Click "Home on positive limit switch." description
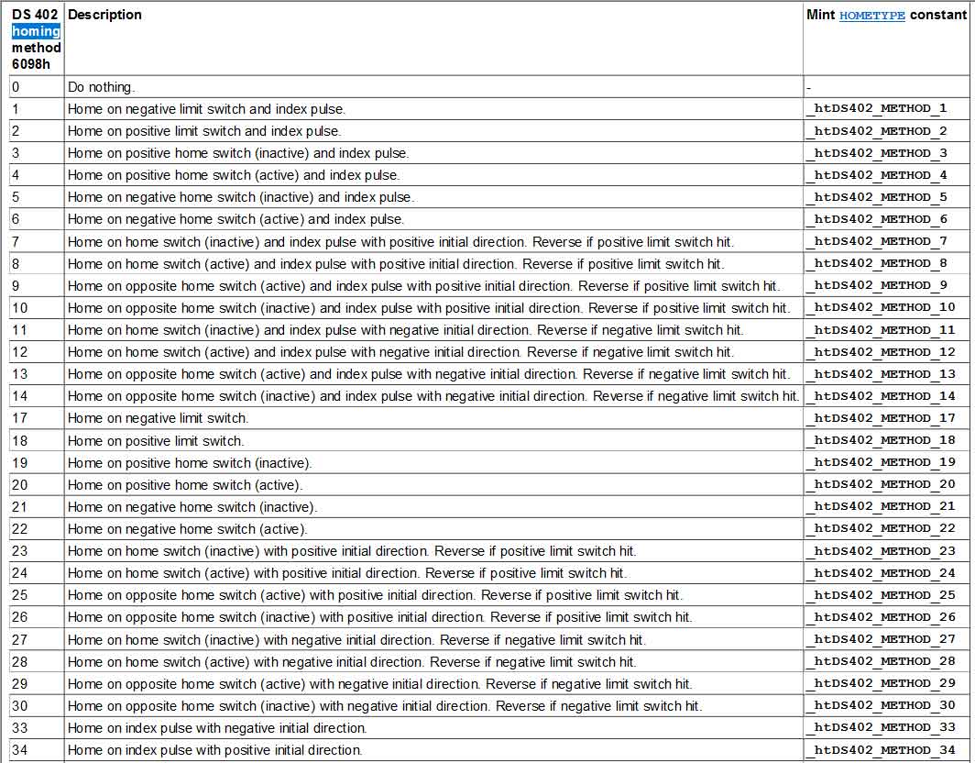The image size is (975, 763). pyautogui.click(x=155, y=440)
